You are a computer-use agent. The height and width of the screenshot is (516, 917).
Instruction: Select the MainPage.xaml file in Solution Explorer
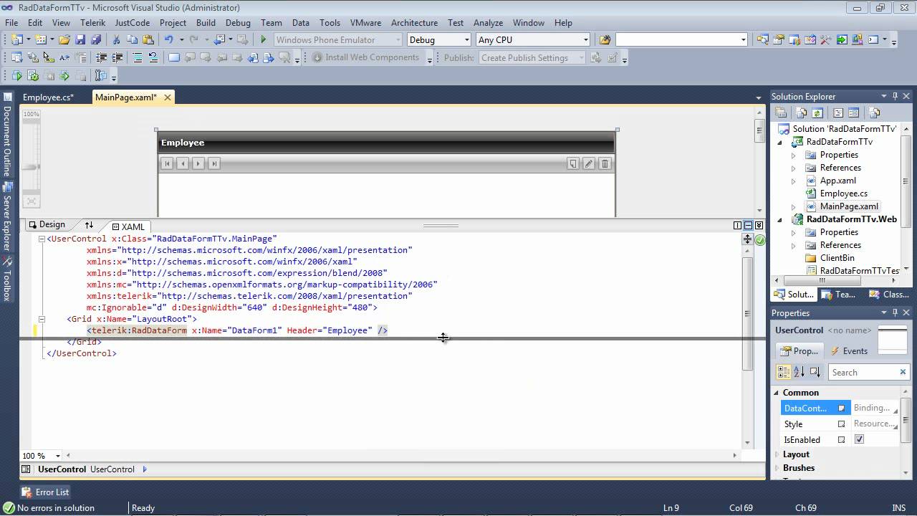pos(848,206)
